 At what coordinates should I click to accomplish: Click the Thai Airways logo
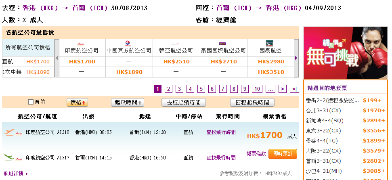coord(222,43)
